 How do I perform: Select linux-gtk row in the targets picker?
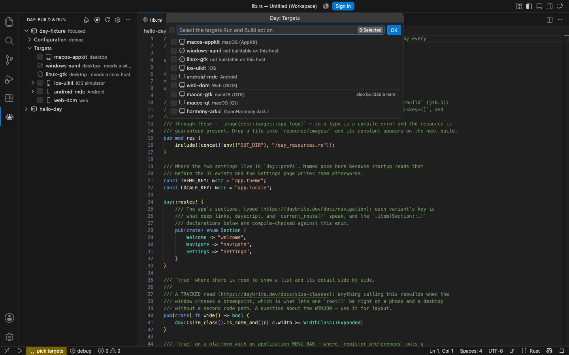285,60
